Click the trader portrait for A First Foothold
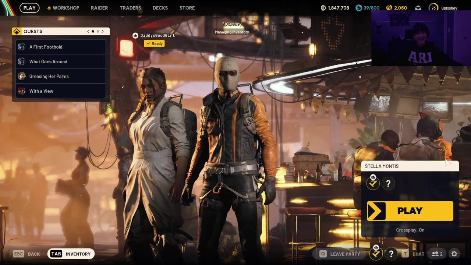This screenshot has height=265, width=471. (22, 47)
